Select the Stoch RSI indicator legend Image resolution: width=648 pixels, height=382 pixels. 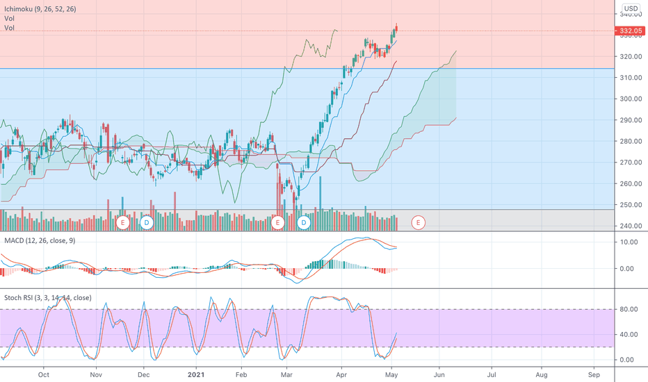48,298
